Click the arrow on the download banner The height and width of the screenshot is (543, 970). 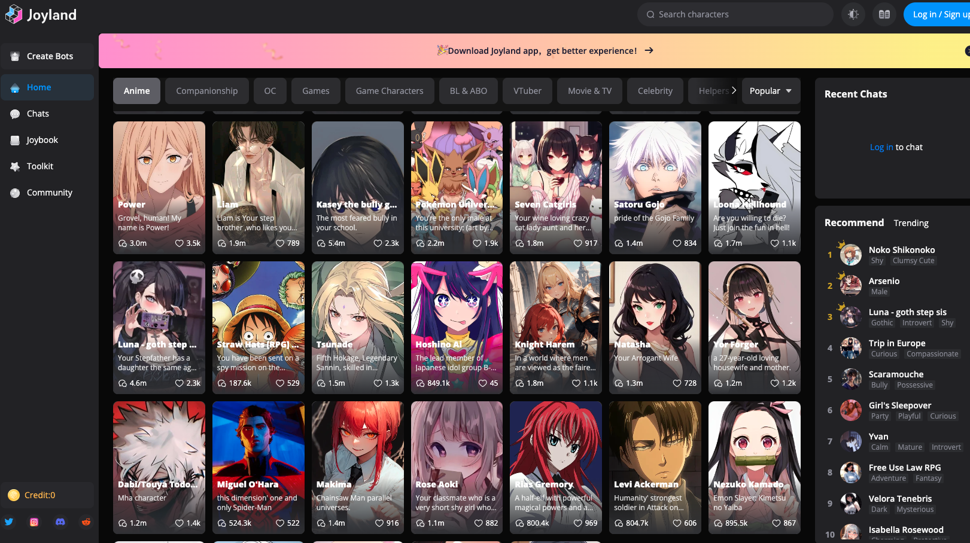pos(649,51)
